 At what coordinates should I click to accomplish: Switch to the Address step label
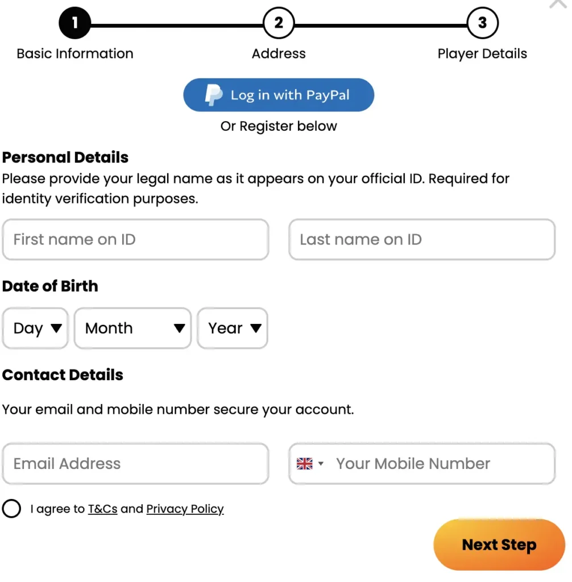[279, 54]
